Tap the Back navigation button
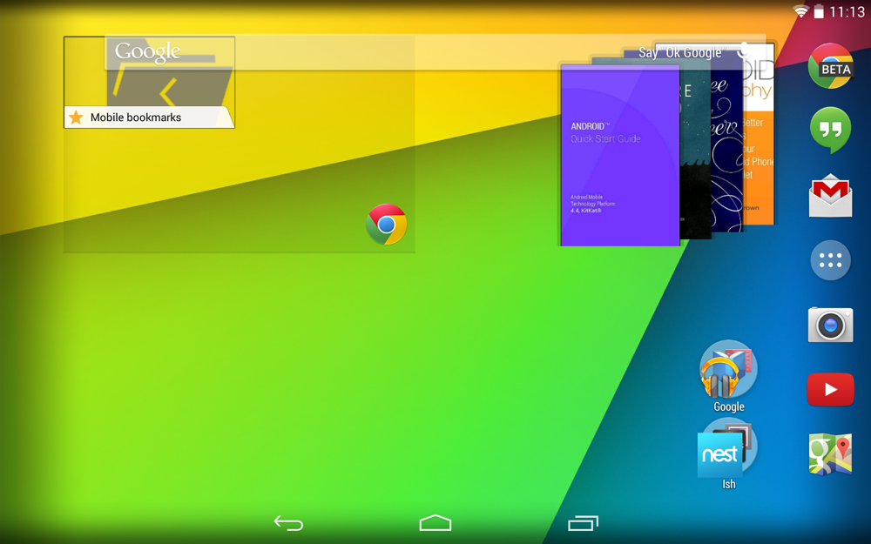This screenshot has height=544, width=871. point(289,523)
